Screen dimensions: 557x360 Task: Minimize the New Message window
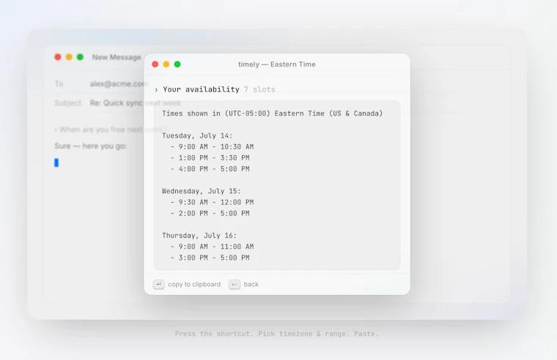[69, 57]
